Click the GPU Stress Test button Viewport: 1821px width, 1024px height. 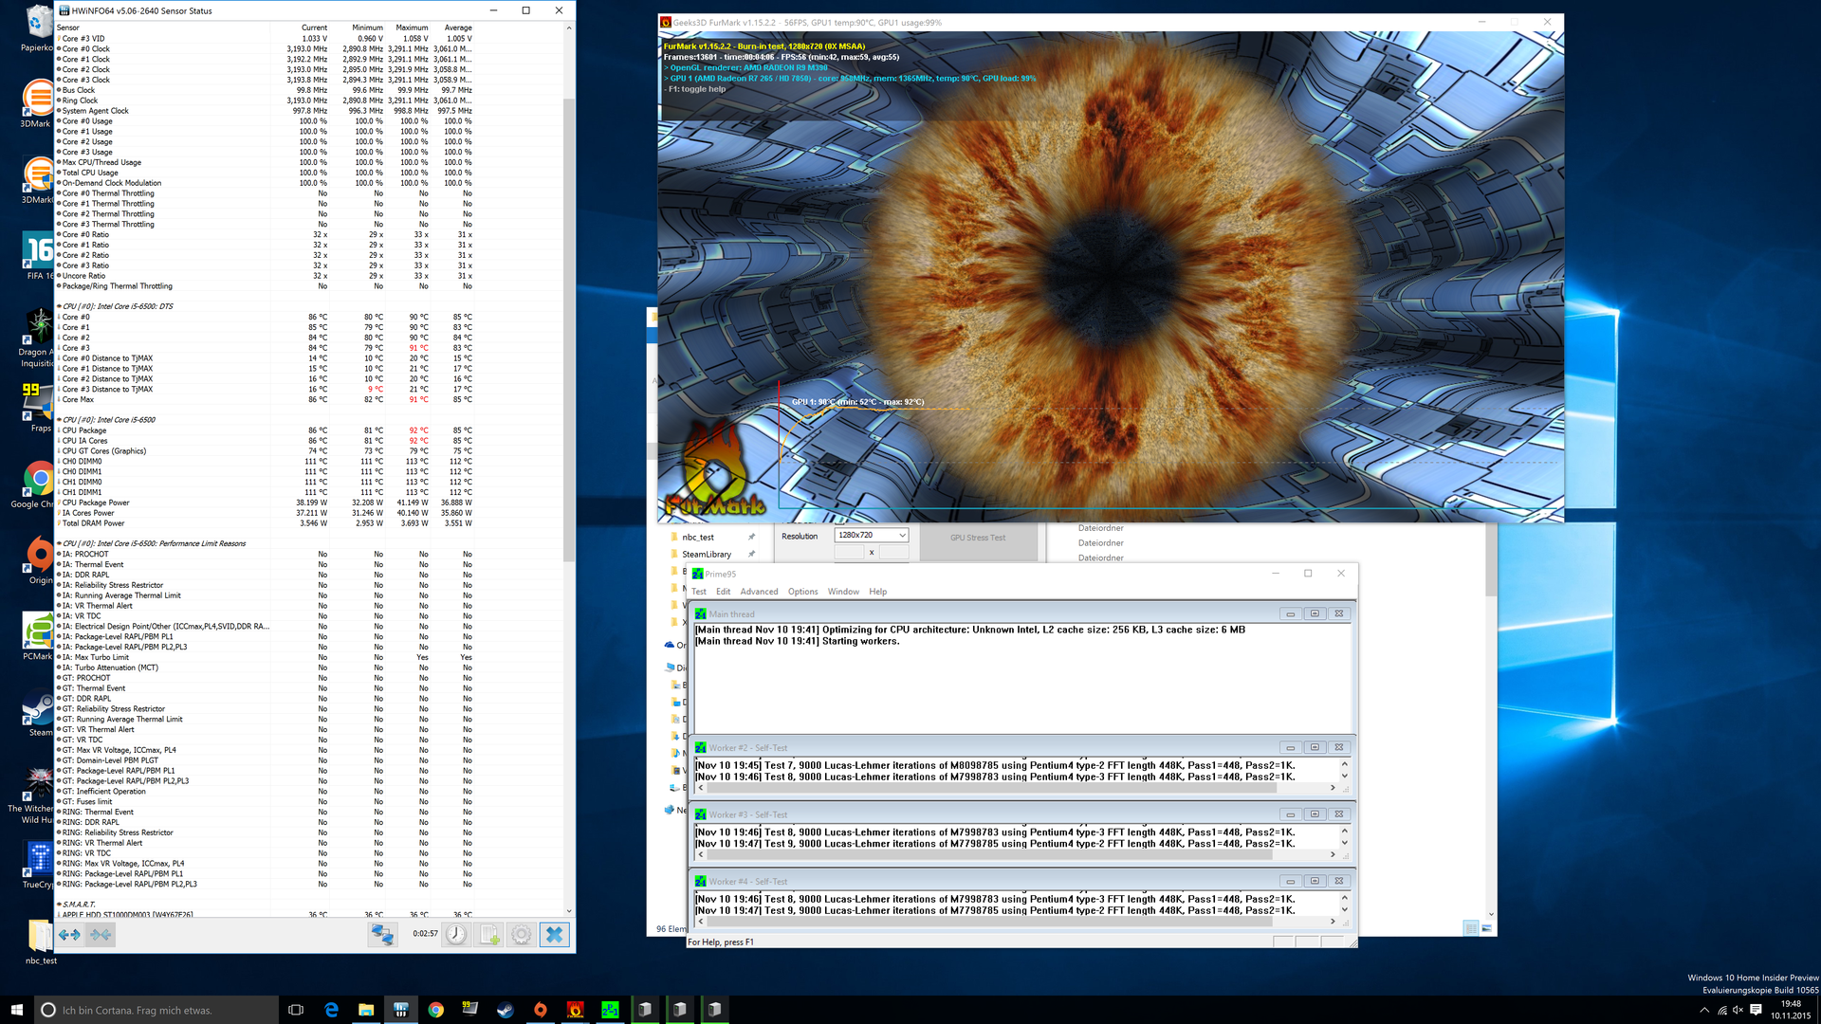pos(977,538)
